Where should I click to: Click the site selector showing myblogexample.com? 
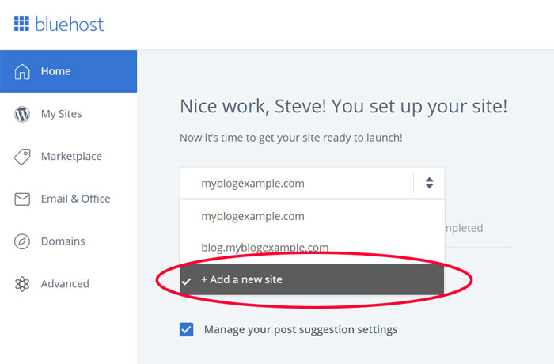tap(313, 183)
